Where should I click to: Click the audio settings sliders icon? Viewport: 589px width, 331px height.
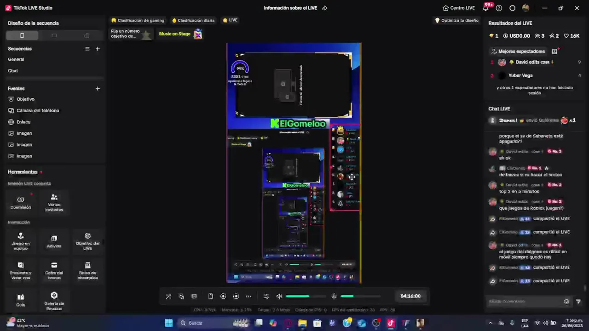click(x=266, y=297)
